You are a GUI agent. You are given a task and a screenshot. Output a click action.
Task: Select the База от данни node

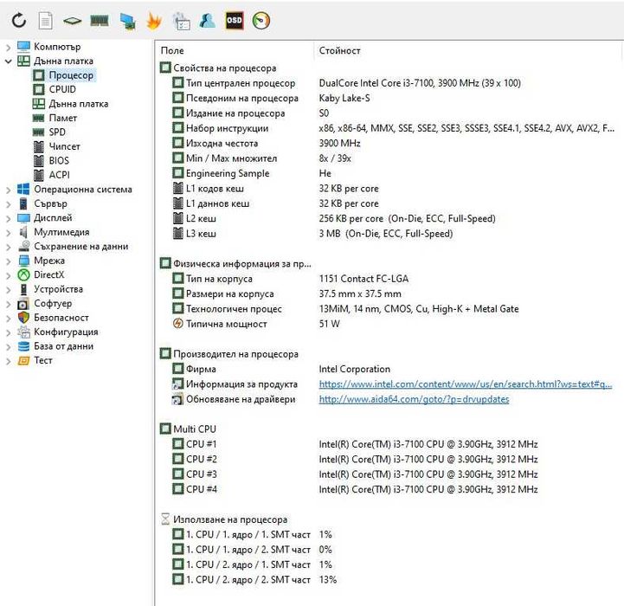click(x=63, y=346)
